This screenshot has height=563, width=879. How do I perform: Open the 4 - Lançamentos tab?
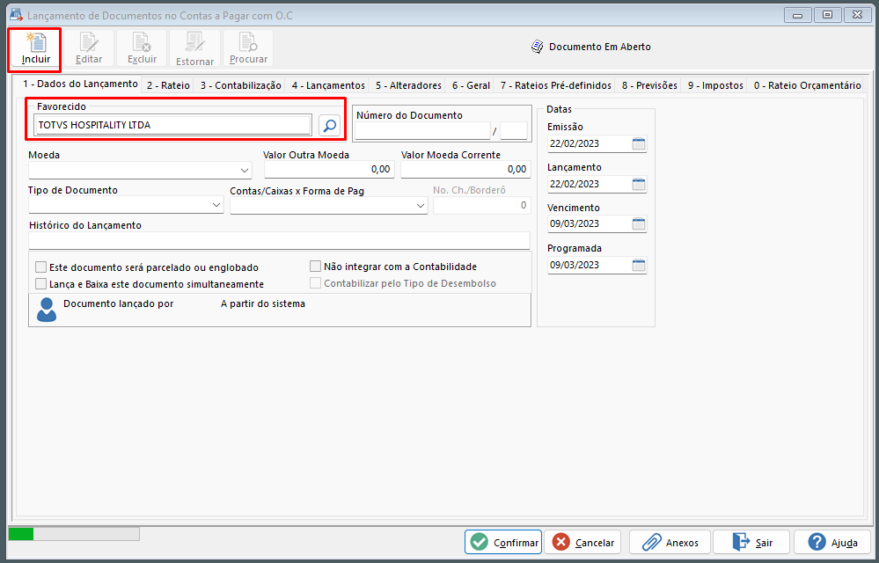coord(328,85)
